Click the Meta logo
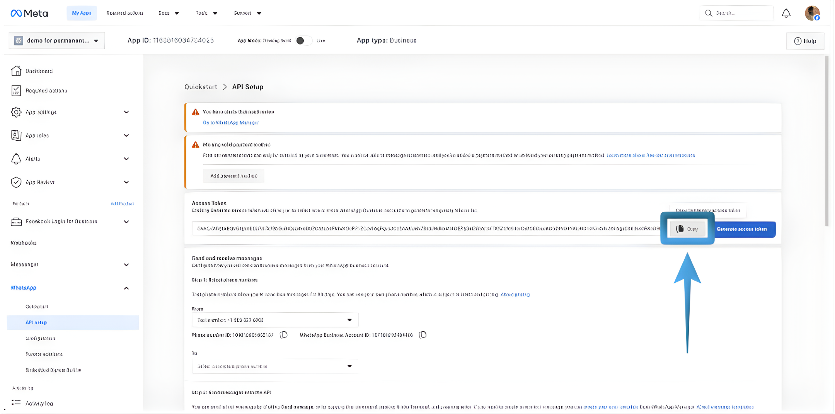Image resolution: width=835 pixels, height=414 pixels. point(29,14)
